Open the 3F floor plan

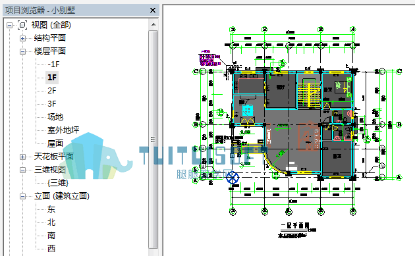(x=52, y=104)
